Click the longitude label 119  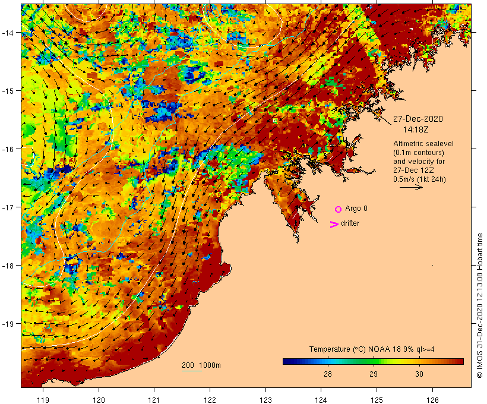43,400
